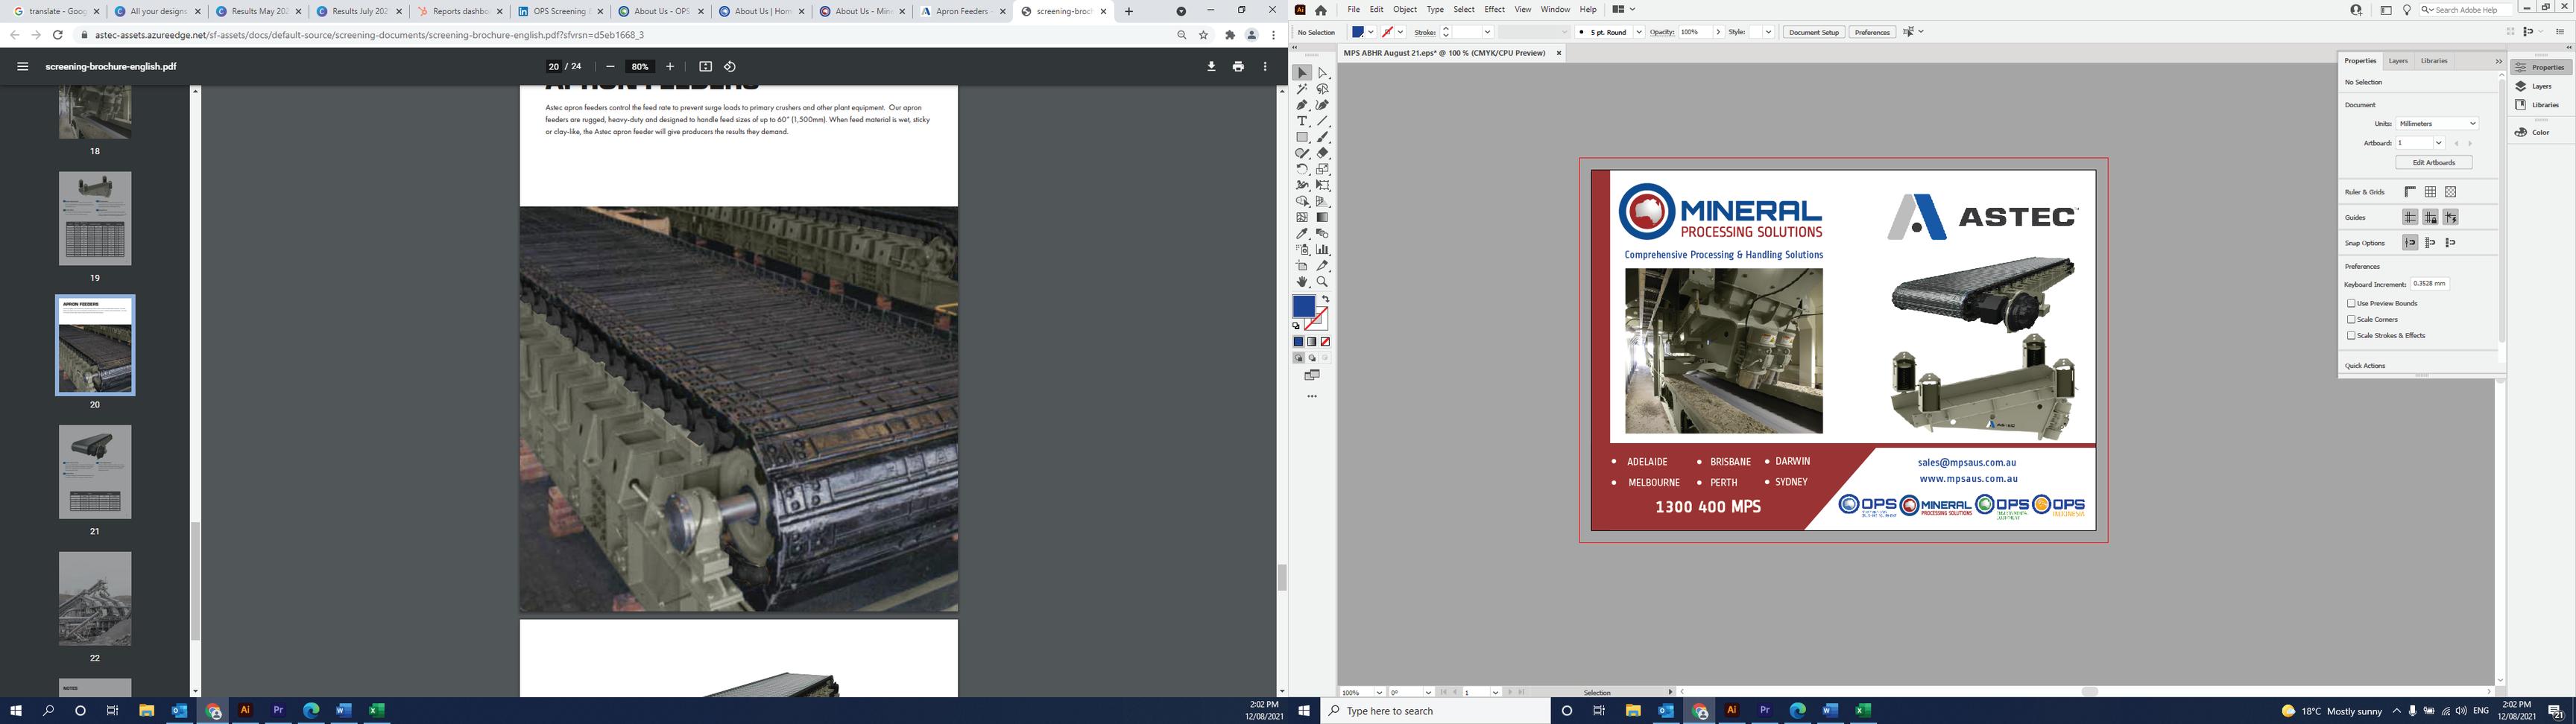Collapse the Properties panel with double chevron

(2498, 61)
